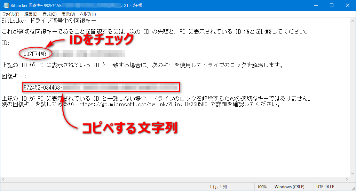This screenshot has height=191, width=356.
Task: Click the 100% zoom status indicator
Action: pos(262,187)
